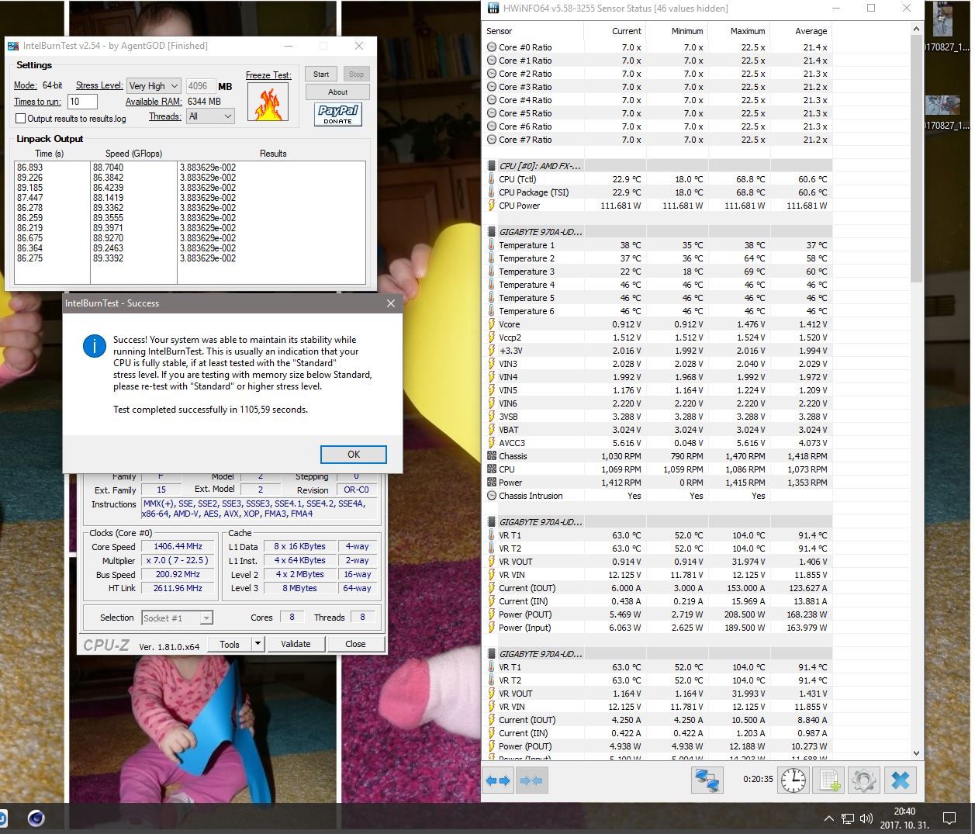Click the CPU-Z Close button

355,644
